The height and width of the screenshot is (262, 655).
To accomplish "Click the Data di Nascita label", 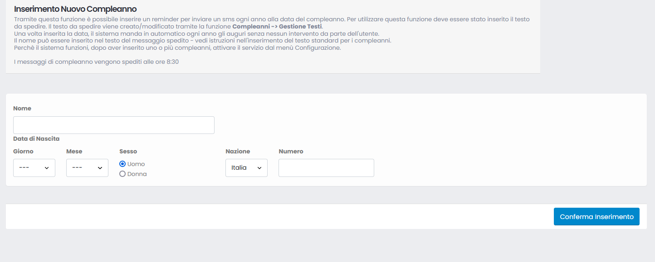I will [x=36, y=139].
